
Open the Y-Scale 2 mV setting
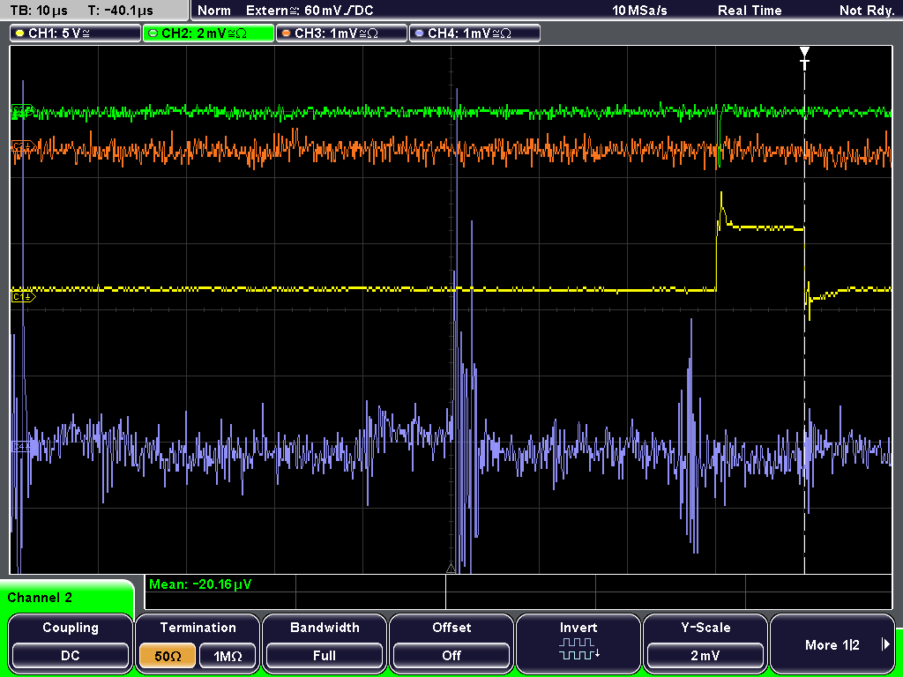pyautogui.click(x=705, y=643)
